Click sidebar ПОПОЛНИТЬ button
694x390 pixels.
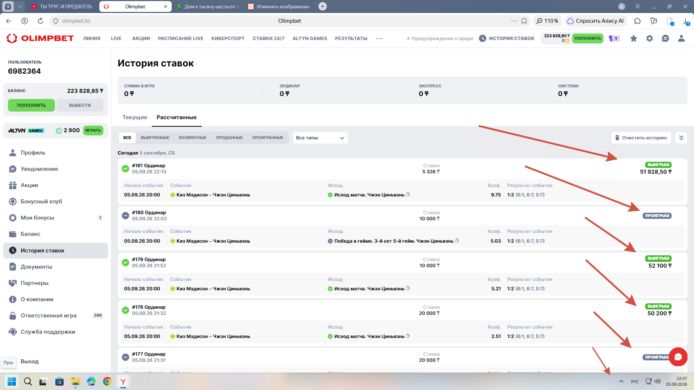31,105
